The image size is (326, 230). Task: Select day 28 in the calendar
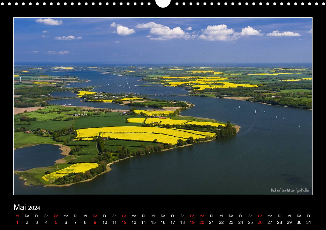click(280, 222)
